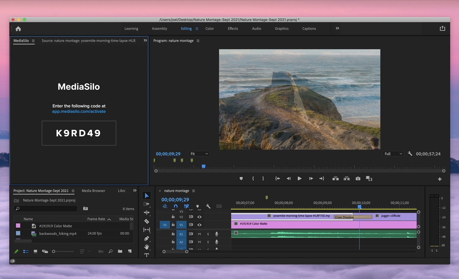Open the Full playback resolution dropdown
Viewport: 459px width, 279px height.
point(393,154)
